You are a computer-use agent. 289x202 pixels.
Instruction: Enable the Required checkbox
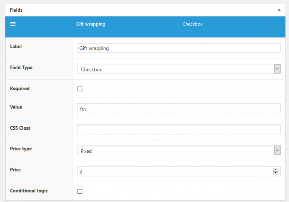click(80, 89)
